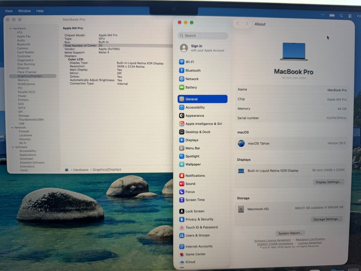The width and height of the screenshot is (361, 271).
Task: Select Storage in System Information sidebar
Action: 24,116
